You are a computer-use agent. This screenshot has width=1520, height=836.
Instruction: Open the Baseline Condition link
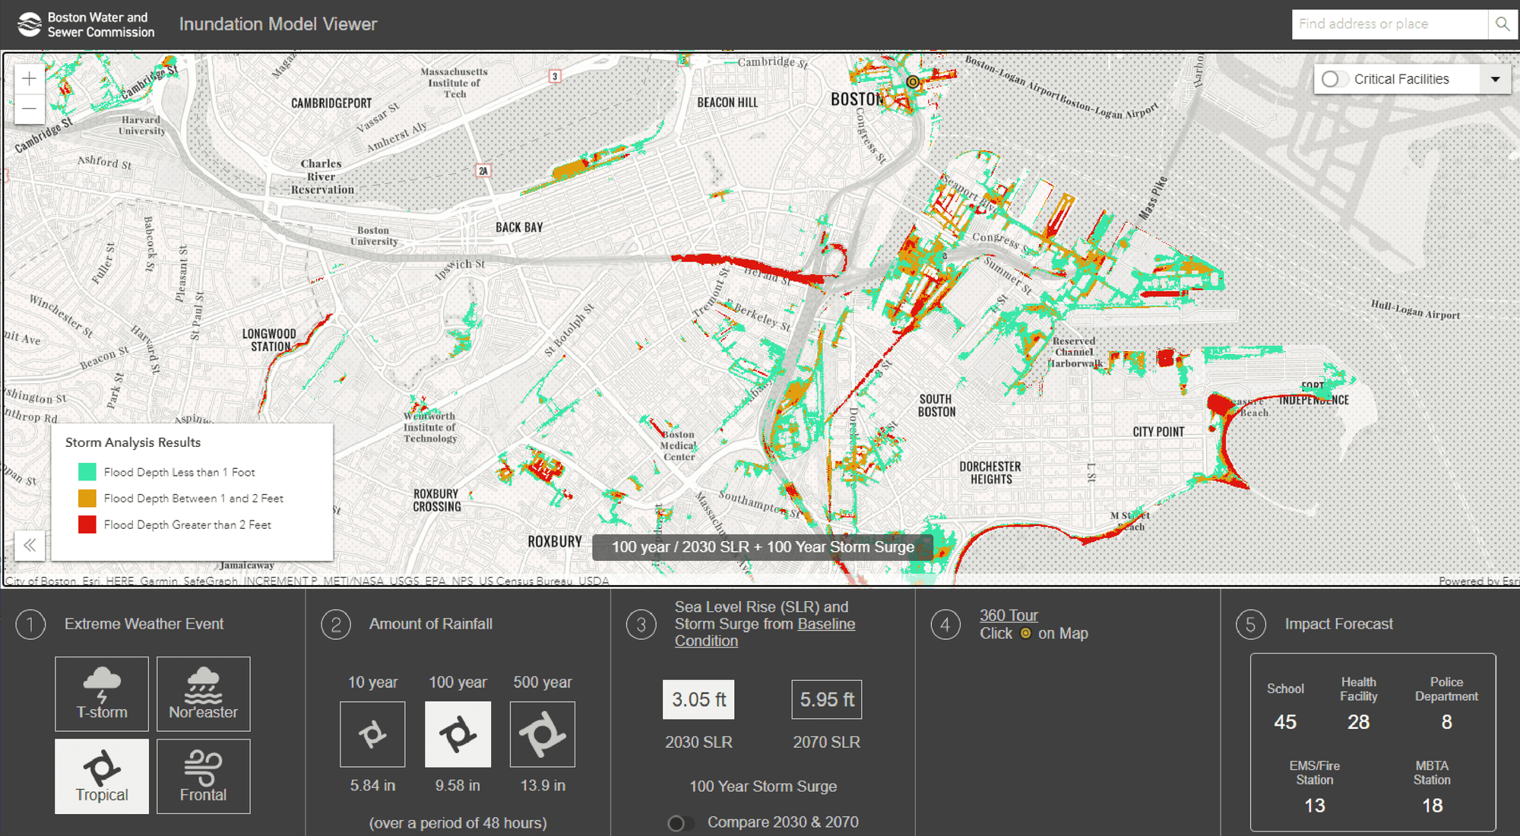(825, 624)
